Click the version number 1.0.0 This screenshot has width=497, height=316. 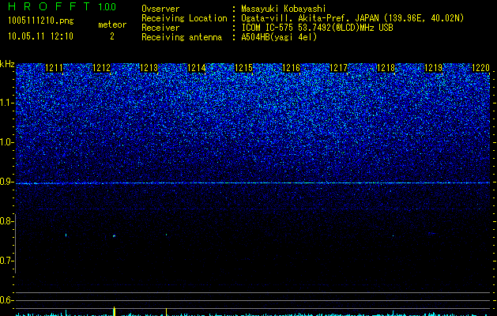(x=107, y=6)
